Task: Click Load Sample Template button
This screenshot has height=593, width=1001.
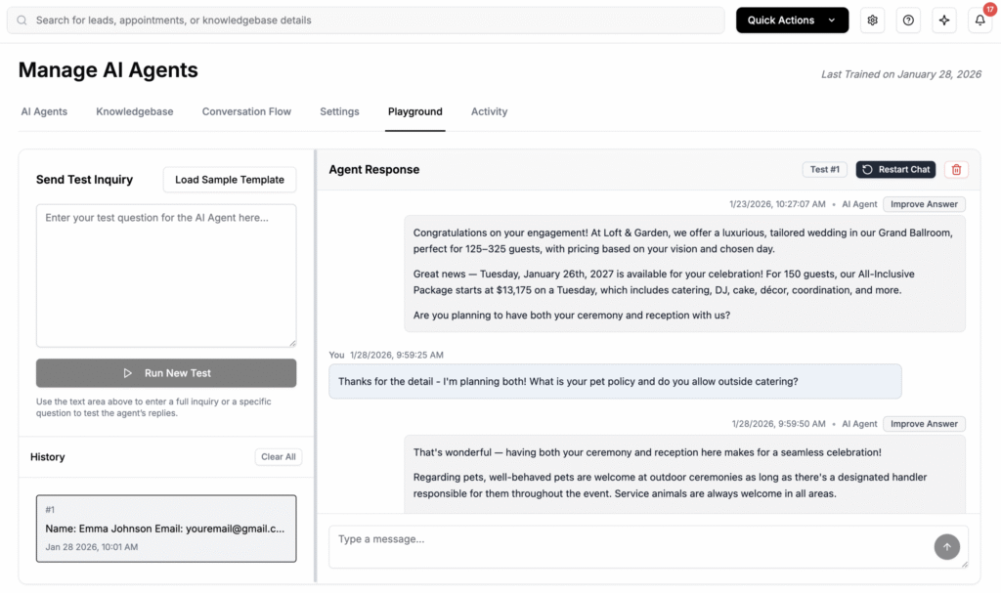Action: [230, 180]
